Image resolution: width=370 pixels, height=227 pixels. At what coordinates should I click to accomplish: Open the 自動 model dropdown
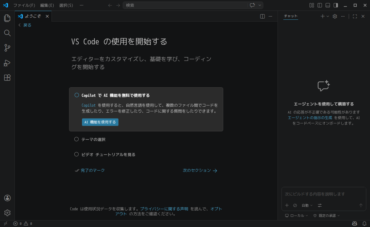point(307,205)
